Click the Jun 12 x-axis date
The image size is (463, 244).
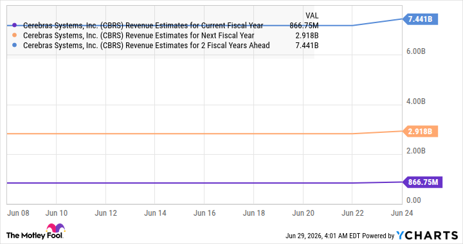[x=105, y=213]
